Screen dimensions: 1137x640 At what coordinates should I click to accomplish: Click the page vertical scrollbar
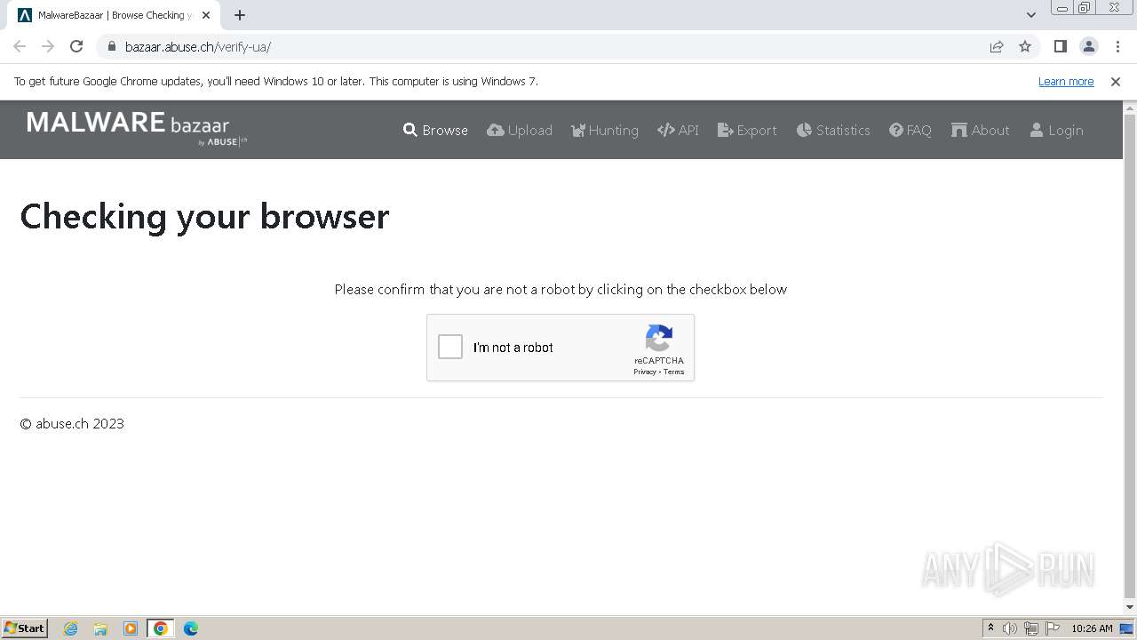coord(1130,356)
